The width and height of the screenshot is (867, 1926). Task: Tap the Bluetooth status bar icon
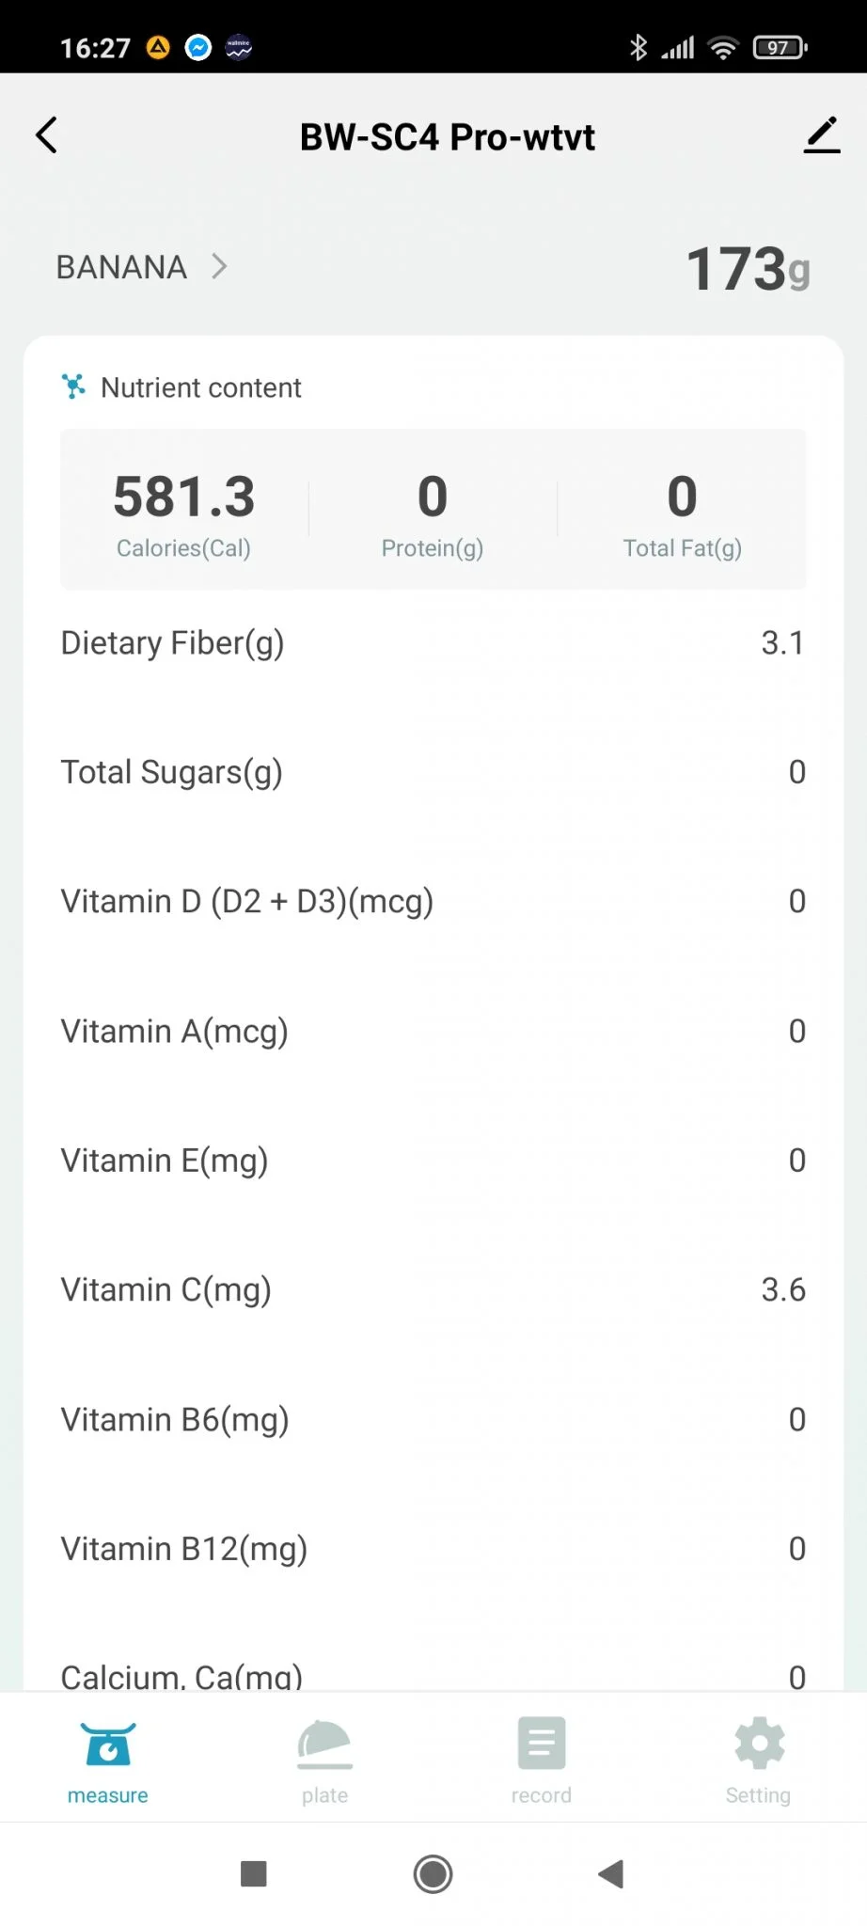638,47
